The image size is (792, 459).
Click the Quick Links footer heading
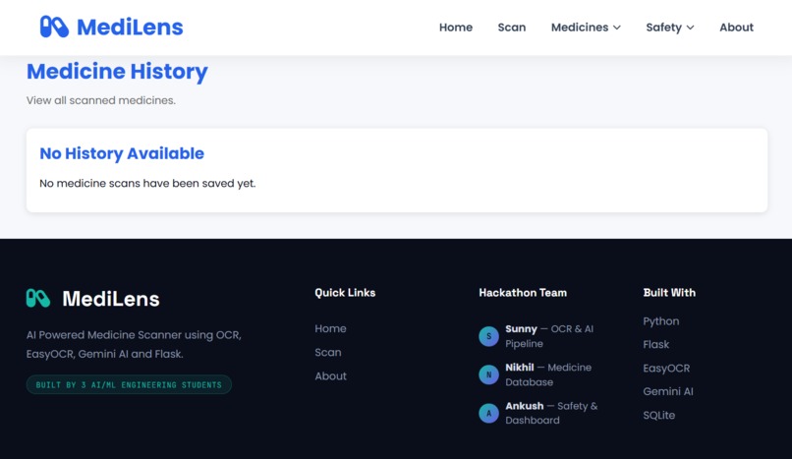click(x=345, y=293)
